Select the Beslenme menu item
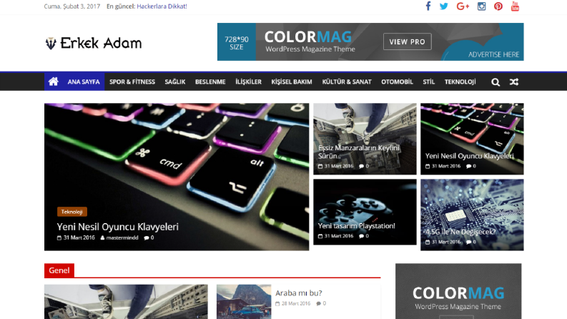Screen dimensions: 567x319 [x=210, y=82]
